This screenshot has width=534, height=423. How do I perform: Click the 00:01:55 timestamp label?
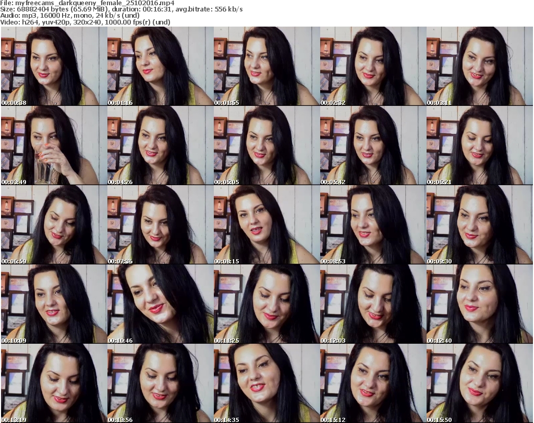[x=226, y=103]
